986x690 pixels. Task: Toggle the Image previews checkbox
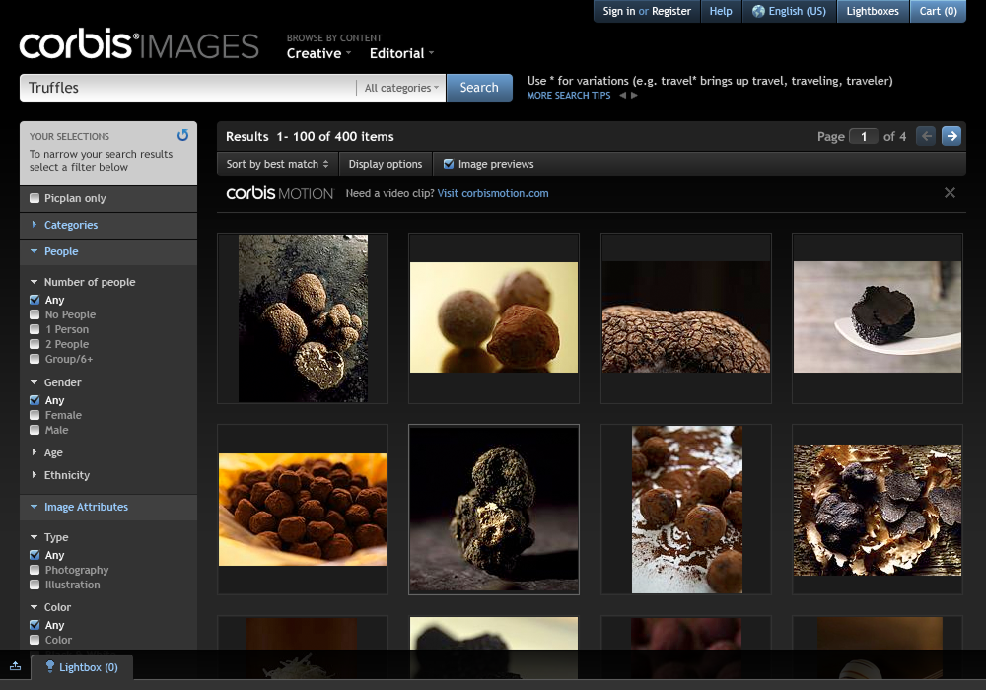pos(449,164)
